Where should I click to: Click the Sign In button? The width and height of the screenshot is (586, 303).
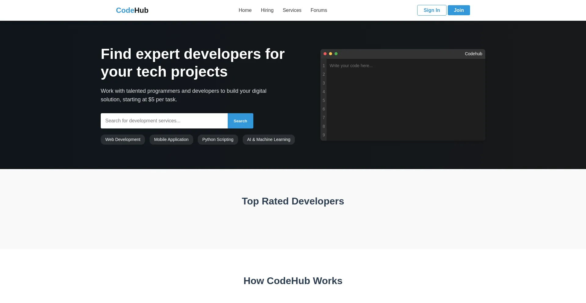tap(432, 10)
